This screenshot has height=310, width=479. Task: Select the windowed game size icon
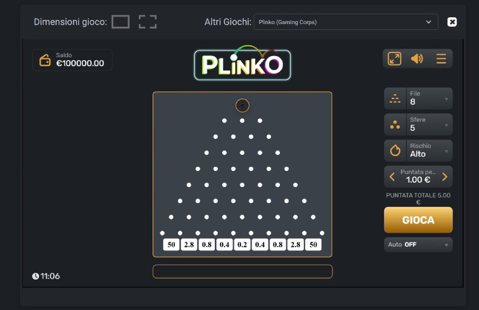point(120,22)
